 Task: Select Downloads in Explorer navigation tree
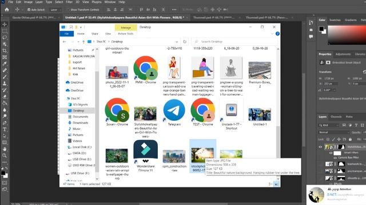[80, 123]
